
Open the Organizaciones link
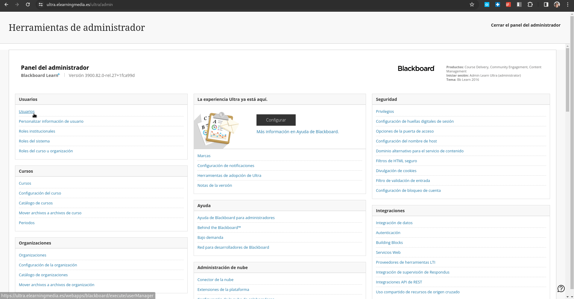click(x=33, y=255)
